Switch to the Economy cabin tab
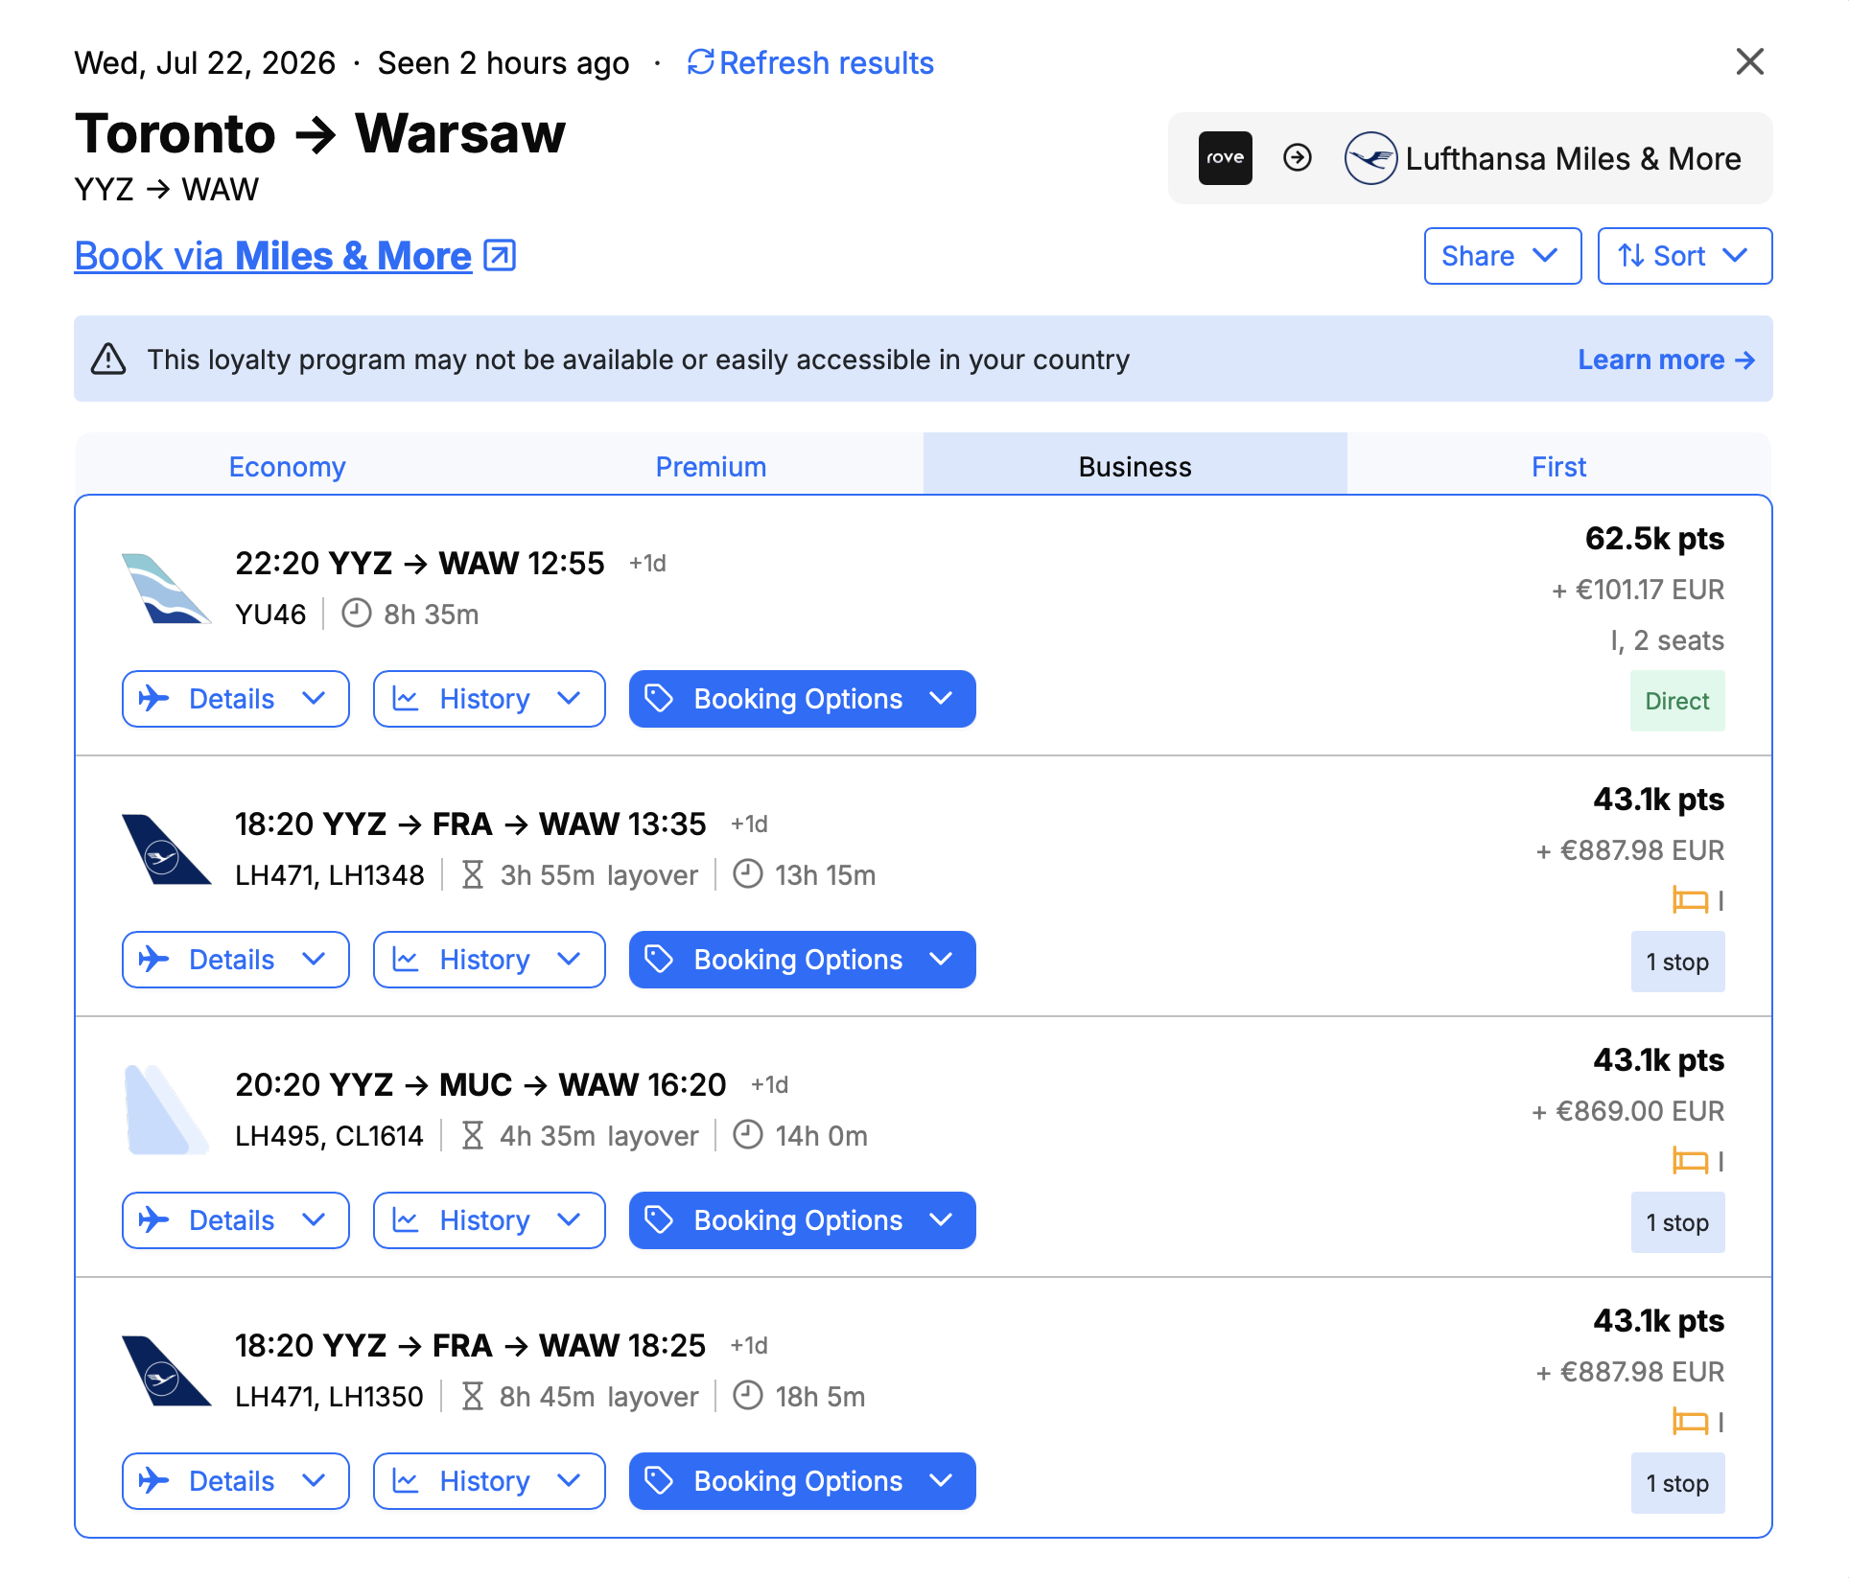The width and height of the screenshot is (1849, 1578). tap(287, 466)
